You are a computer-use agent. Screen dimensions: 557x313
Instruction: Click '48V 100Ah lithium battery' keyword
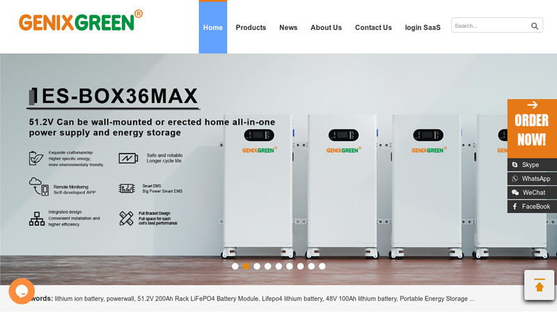pos(361,299)
